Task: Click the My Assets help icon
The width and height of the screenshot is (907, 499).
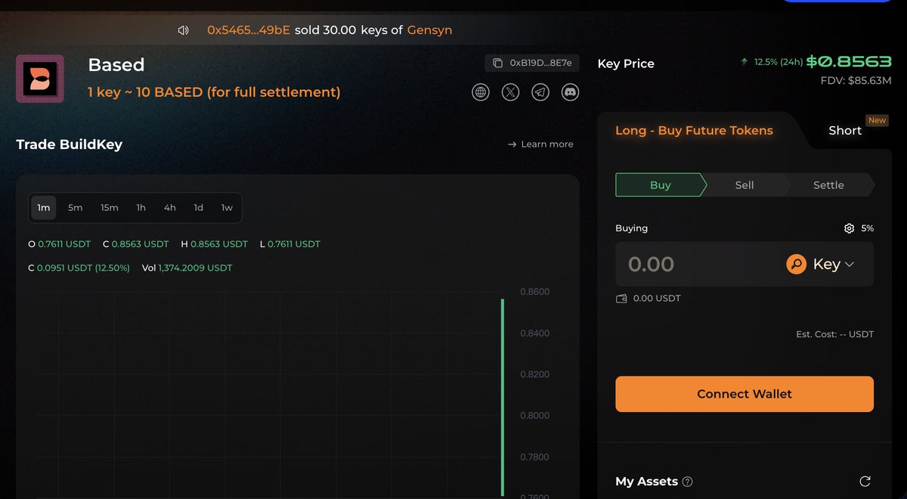Action: click(x=687, y=482)
